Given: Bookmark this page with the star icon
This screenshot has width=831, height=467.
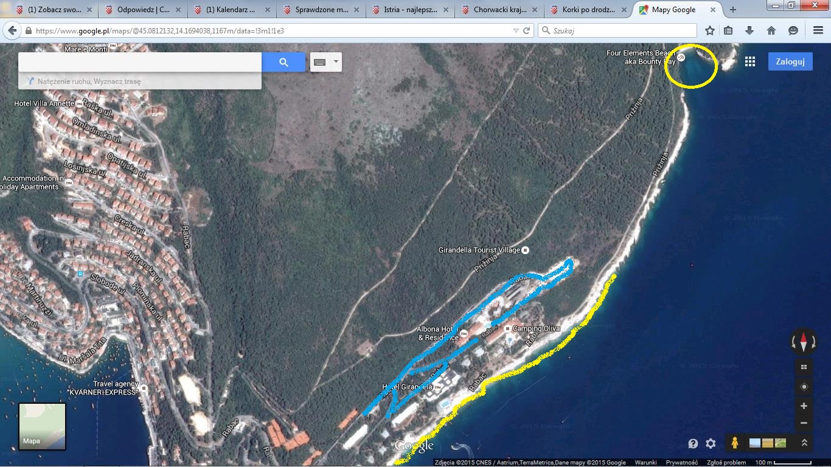Looking at the screenshot, I should pos(709,30).
